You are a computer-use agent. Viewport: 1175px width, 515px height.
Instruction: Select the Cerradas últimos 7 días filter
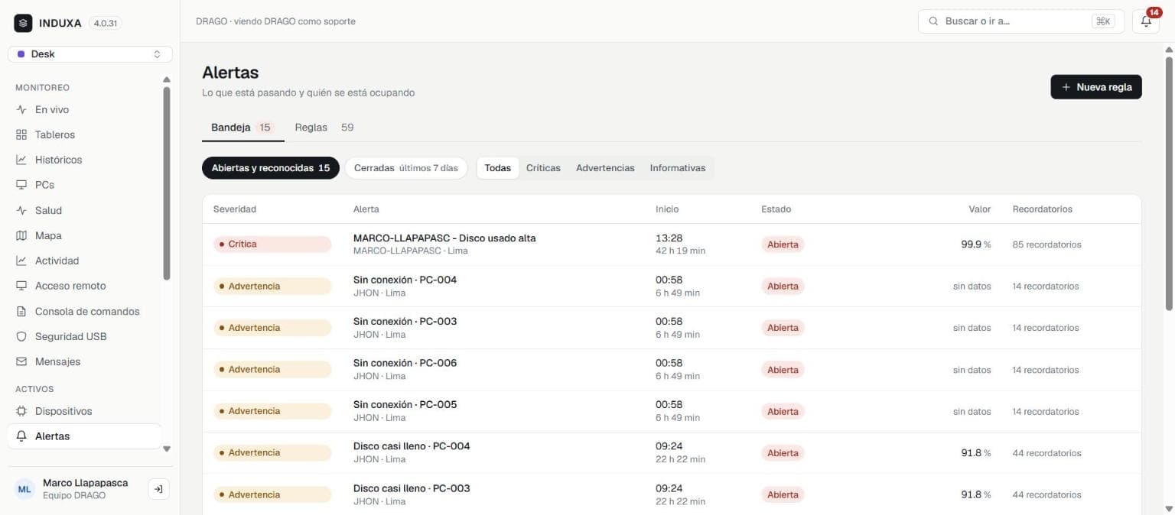[406, 168]
